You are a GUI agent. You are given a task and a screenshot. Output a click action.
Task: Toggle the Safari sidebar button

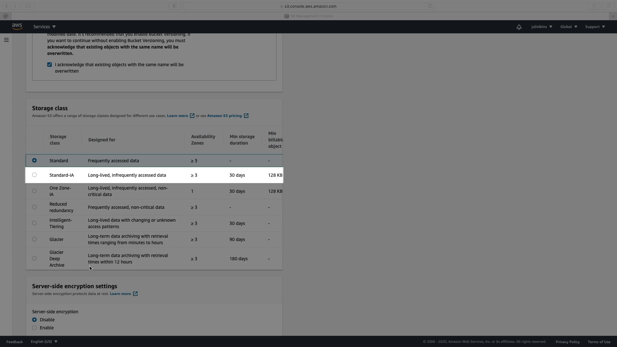click(28, 6)
